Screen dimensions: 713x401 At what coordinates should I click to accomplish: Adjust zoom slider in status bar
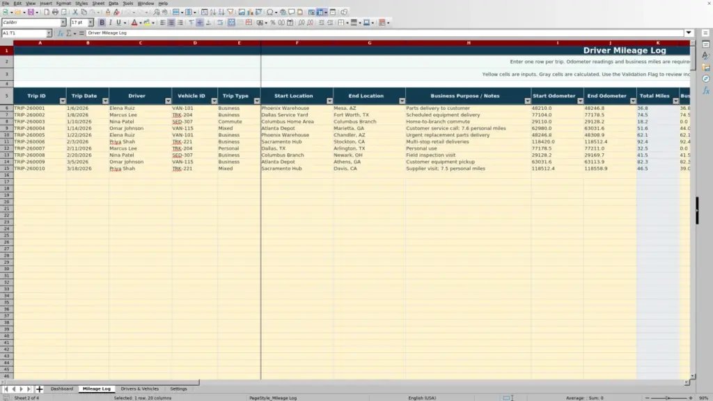668,398
